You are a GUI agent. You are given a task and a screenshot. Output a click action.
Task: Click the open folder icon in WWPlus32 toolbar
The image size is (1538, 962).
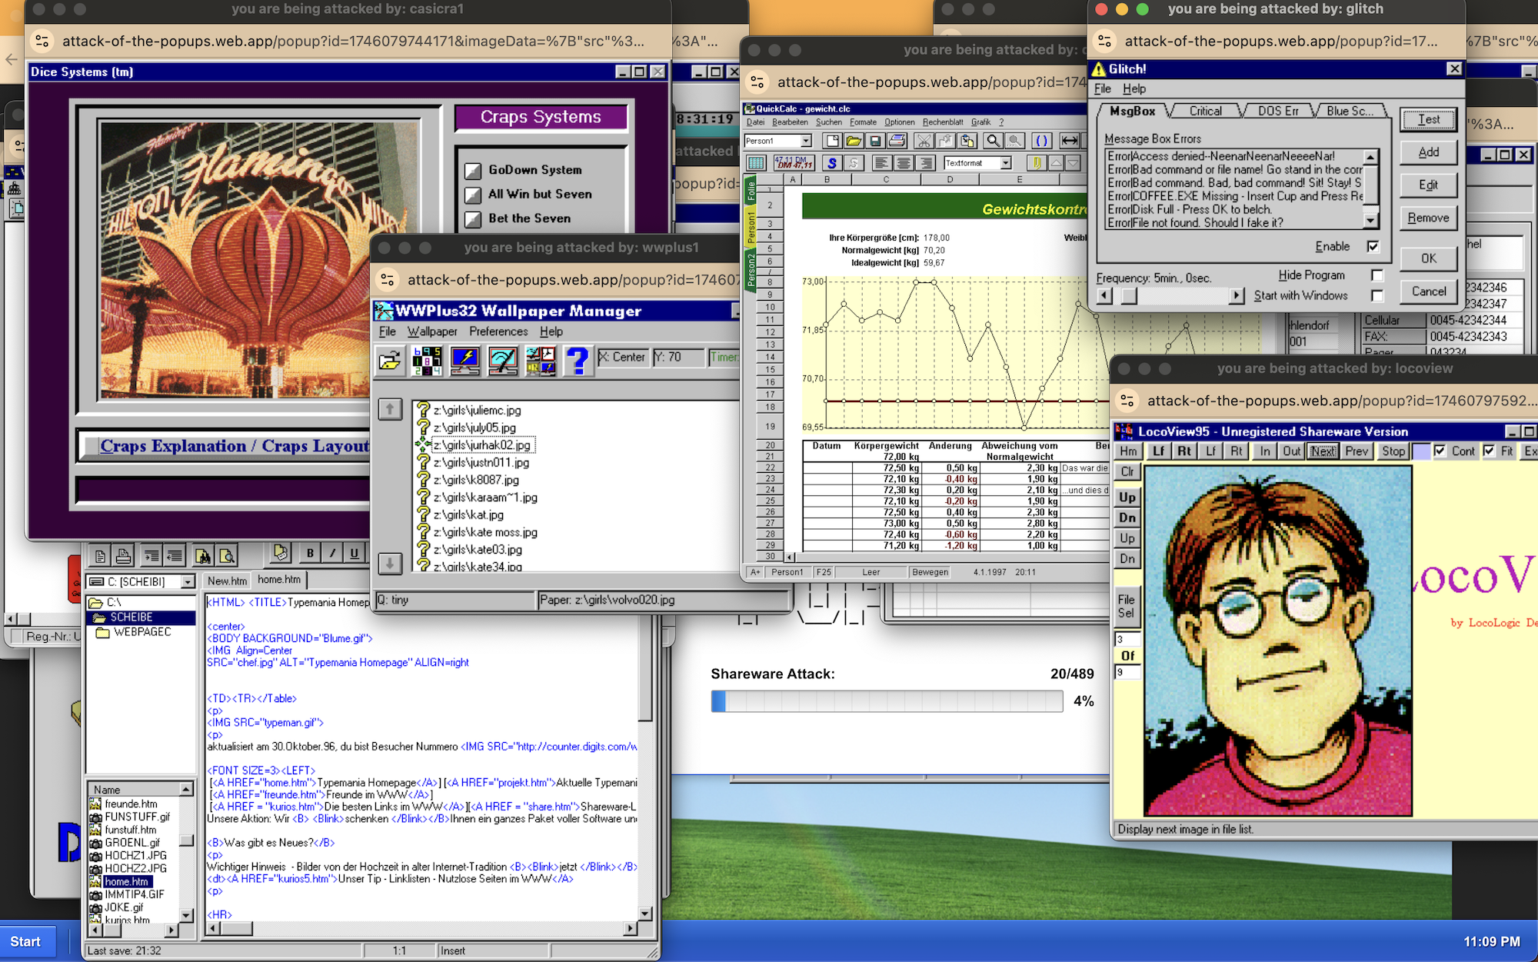point(391,360)
